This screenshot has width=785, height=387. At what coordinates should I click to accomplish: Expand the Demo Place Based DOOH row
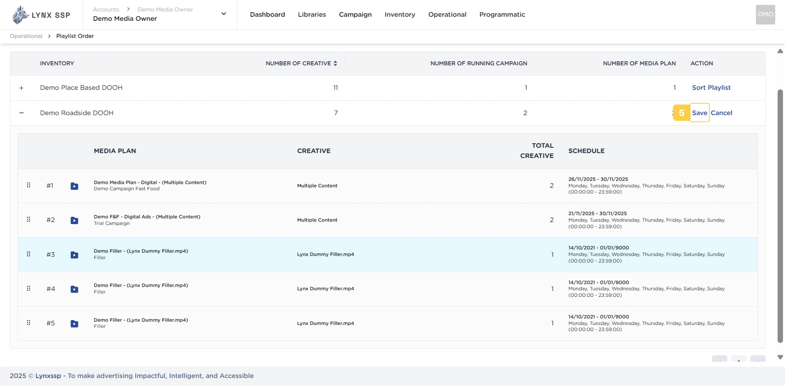[x=22, y=88]
